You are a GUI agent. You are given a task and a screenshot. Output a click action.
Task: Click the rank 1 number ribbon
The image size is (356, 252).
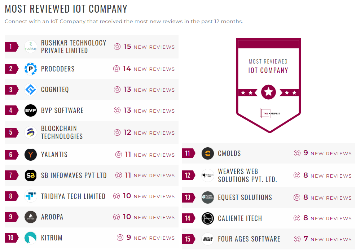pyautogui.click(x=11, y=47)
